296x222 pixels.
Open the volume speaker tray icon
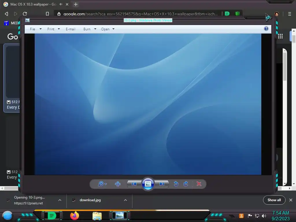[264, 216]
